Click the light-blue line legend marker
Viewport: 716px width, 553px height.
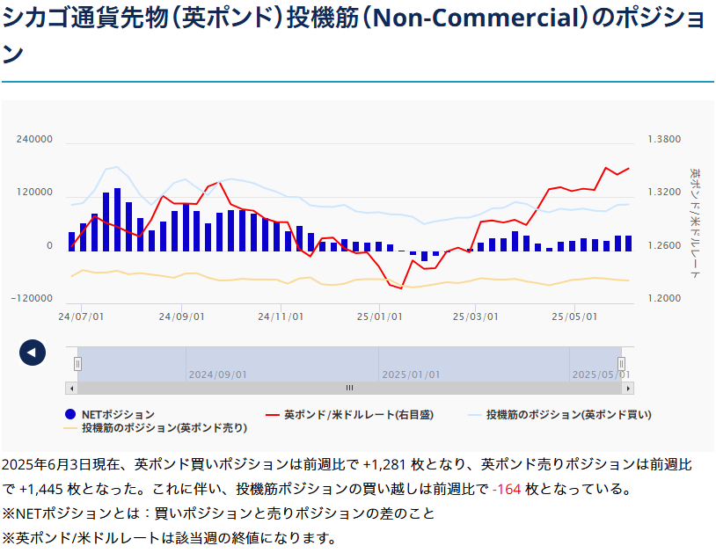475,414
